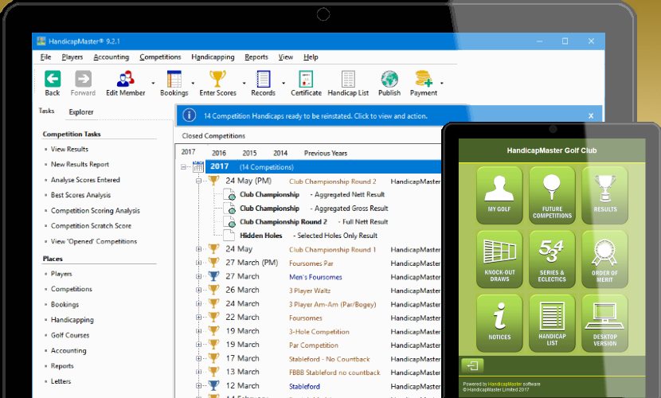Click the Certificate toolbar icon
This screenshot has height=398, width=661.
[306, 80]
